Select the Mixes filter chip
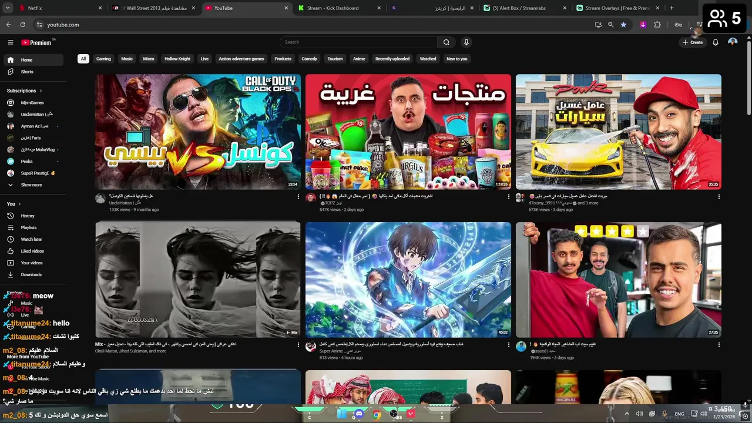 point(149,59)
